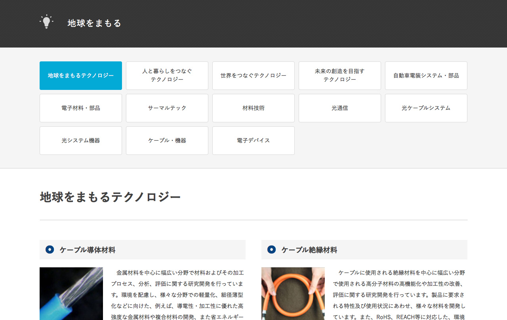Screen dimensions: 507x320
Task: Open the 人と暮らしをつなぐテクノロジー tab
Action: pyautogui.click(x=167, y=76)
